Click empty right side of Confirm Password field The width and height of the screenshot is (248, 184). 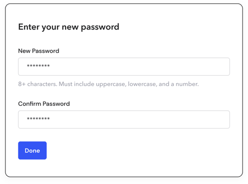pyautogui.click(x=165, y=119)
